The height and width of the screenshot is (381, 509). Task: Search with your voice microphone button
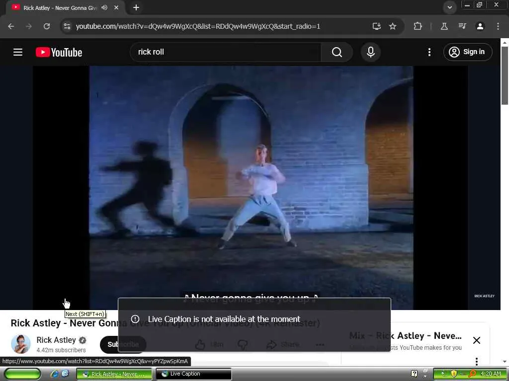click(371, 52)
